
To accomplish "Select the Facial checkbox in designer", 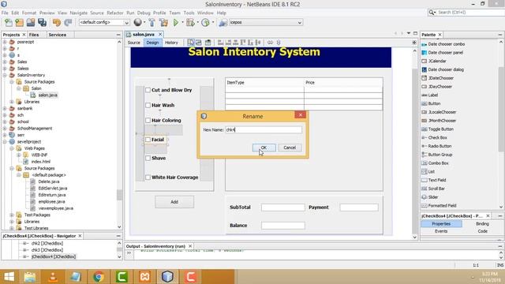I will 148,140.
